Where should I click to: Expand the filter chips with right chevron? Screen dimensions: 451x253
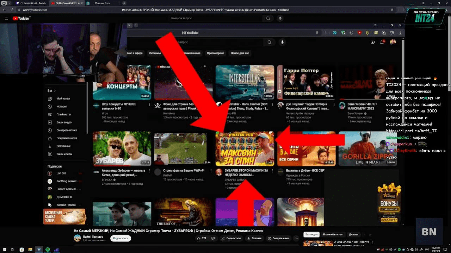click(x=370, y=235)
